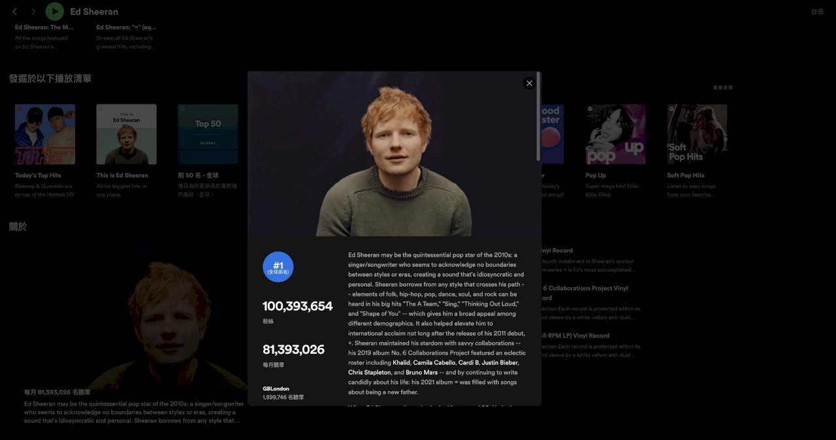The width and height of the screenshot is (836, 440).
Task: Click the large Ed Sheeran portrait in dialog
Action: tap(394, 154)
